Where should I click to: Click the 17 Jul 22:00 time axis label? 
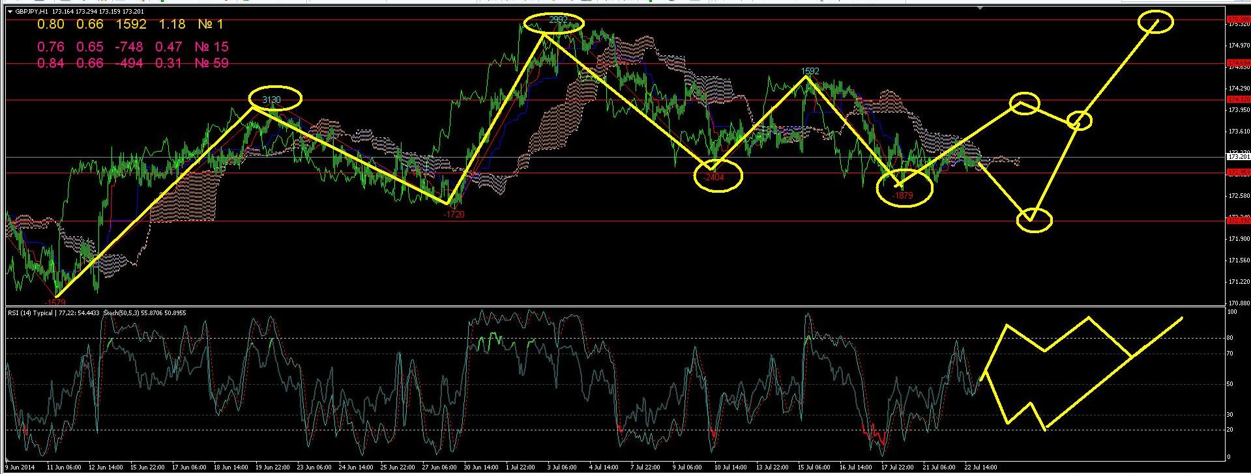(x=897, y=467)
